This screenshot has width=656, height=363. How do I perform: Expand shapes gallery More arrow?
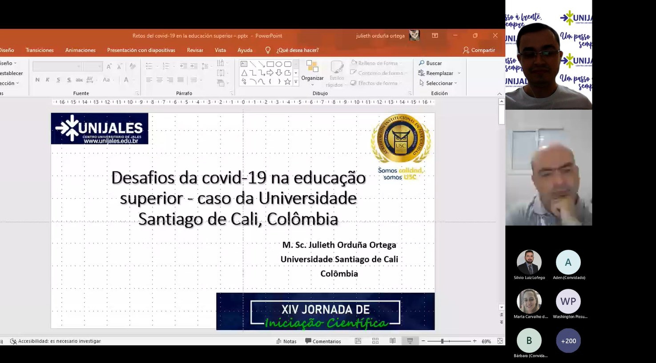[x=296, y=82]
